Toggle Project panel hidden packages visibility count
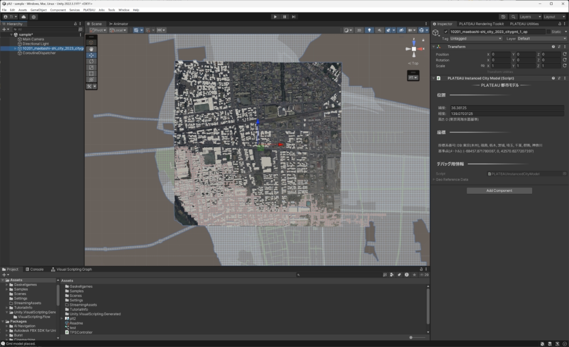Screen dimensions: 569x347 (424, 275)
